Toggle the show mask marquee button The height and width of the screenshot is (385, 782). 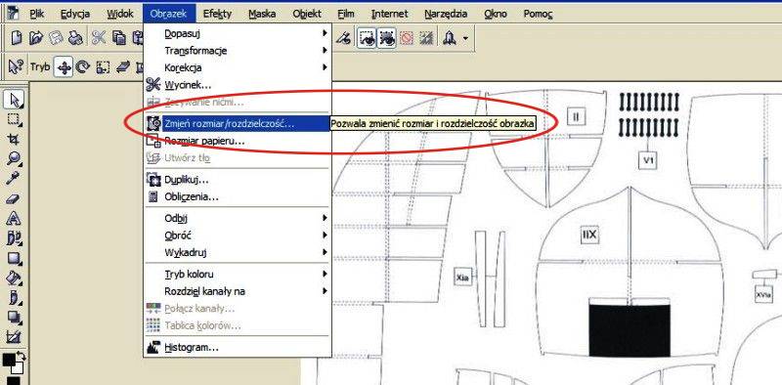[368, 38]
